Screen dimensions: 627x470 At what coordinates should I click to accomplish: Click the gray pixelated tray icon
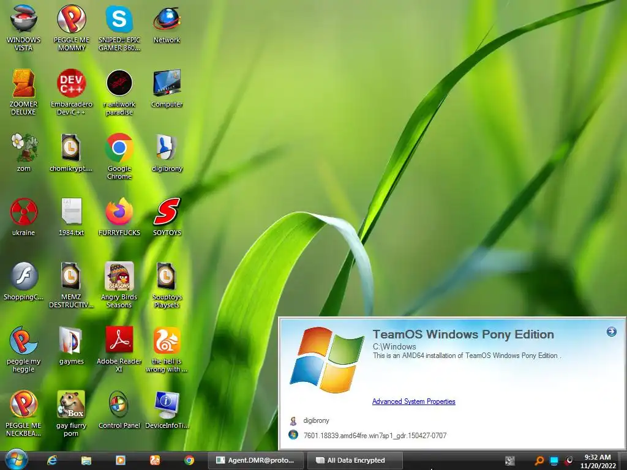pyautogui.click(x=510, y=461)
